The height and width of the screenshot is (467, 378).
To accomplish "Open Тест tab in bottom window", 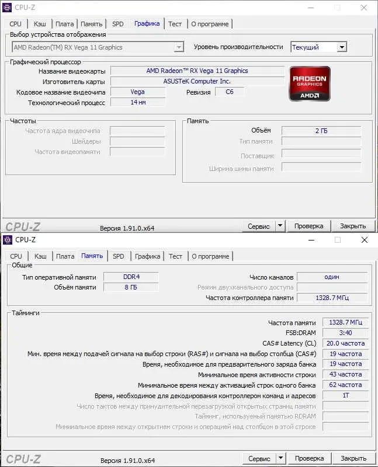I will (x=176, y=256).
